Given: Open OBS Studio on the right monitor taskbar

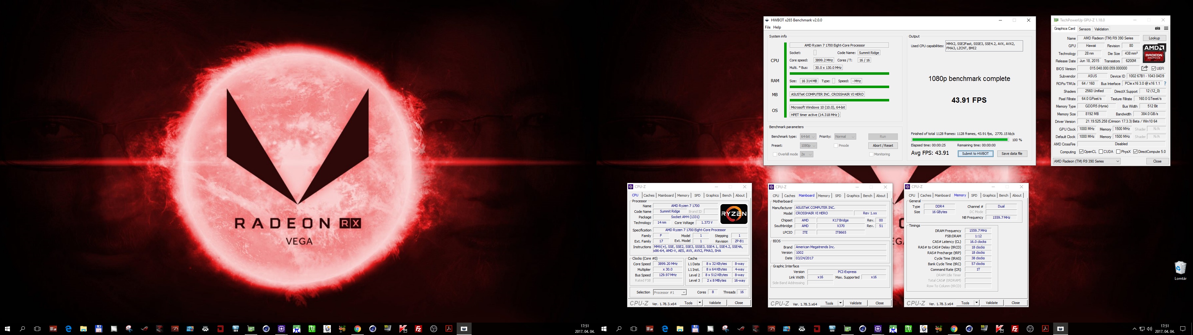Looking at the screenshot, I should pos(1030,328).
